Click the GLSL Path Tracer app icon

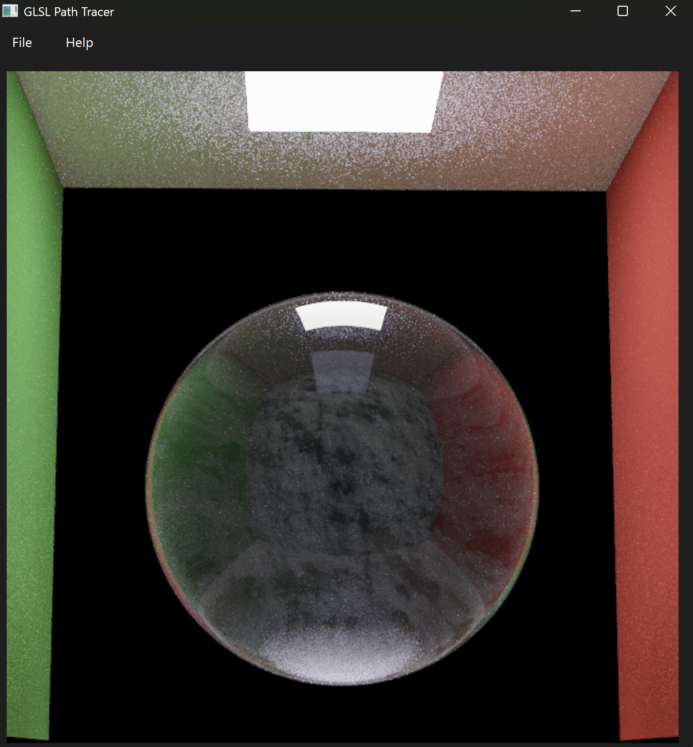coord(10,11)
